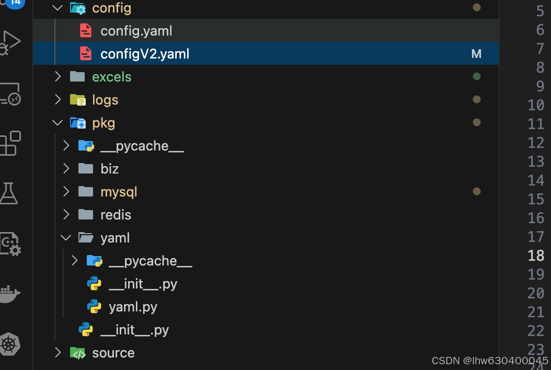551x370 pixels.
Task: Select the source folder
Action: [113, 353]
